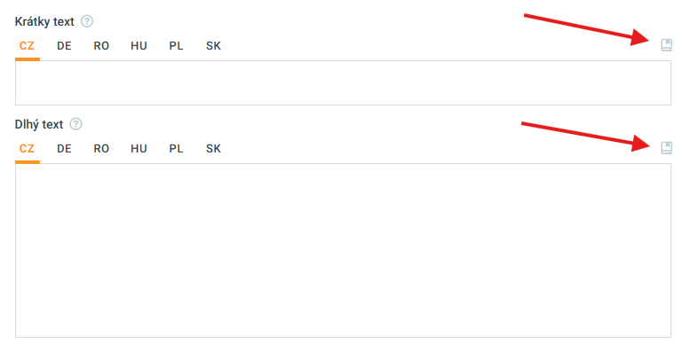
Task: Choose RO tab under Dlhý text
Action: pyautogui.click(x=101, y=149)
